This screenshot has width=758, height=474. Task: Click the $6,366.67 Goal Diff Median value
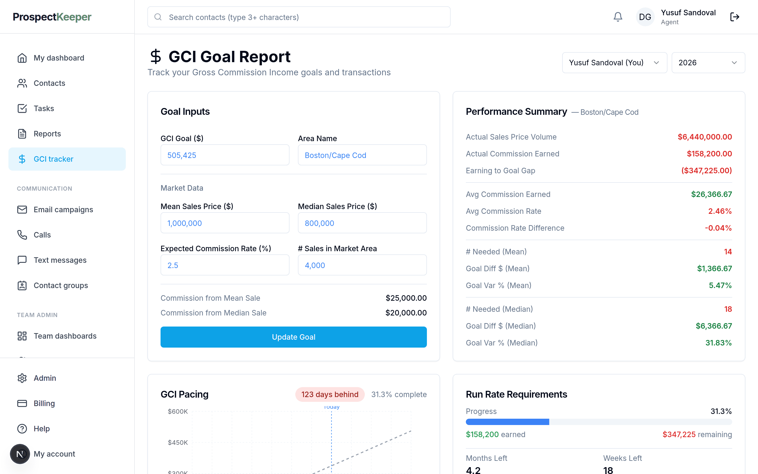click(x=714, y=326)
